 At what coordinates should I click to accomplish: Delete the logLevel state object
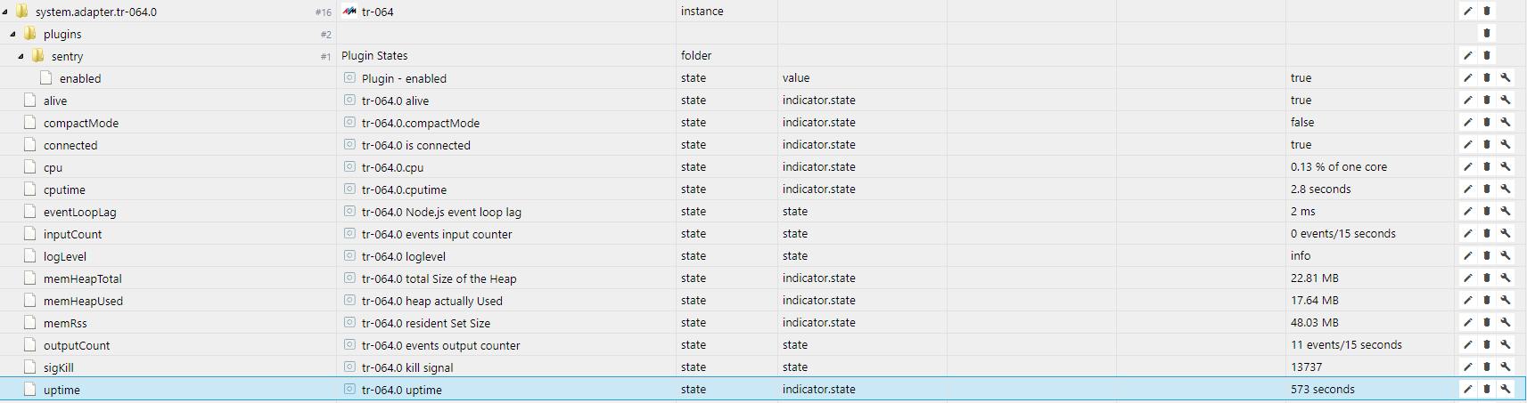1486,256
